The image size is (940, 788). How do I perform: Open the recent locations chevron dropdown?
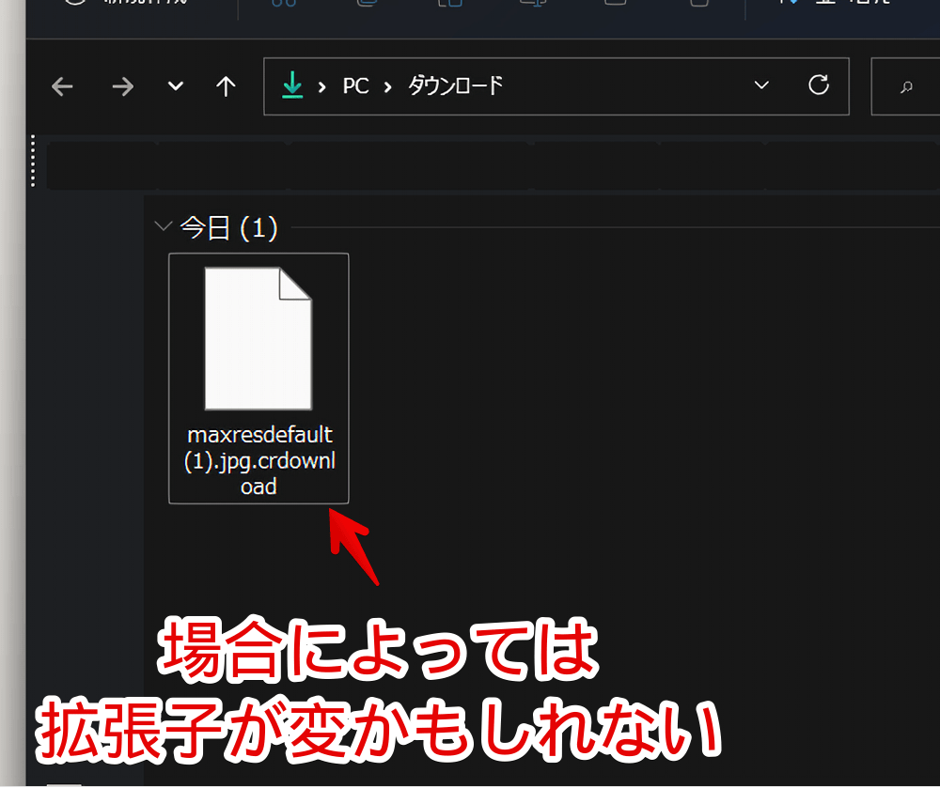(x=175, y=86)
